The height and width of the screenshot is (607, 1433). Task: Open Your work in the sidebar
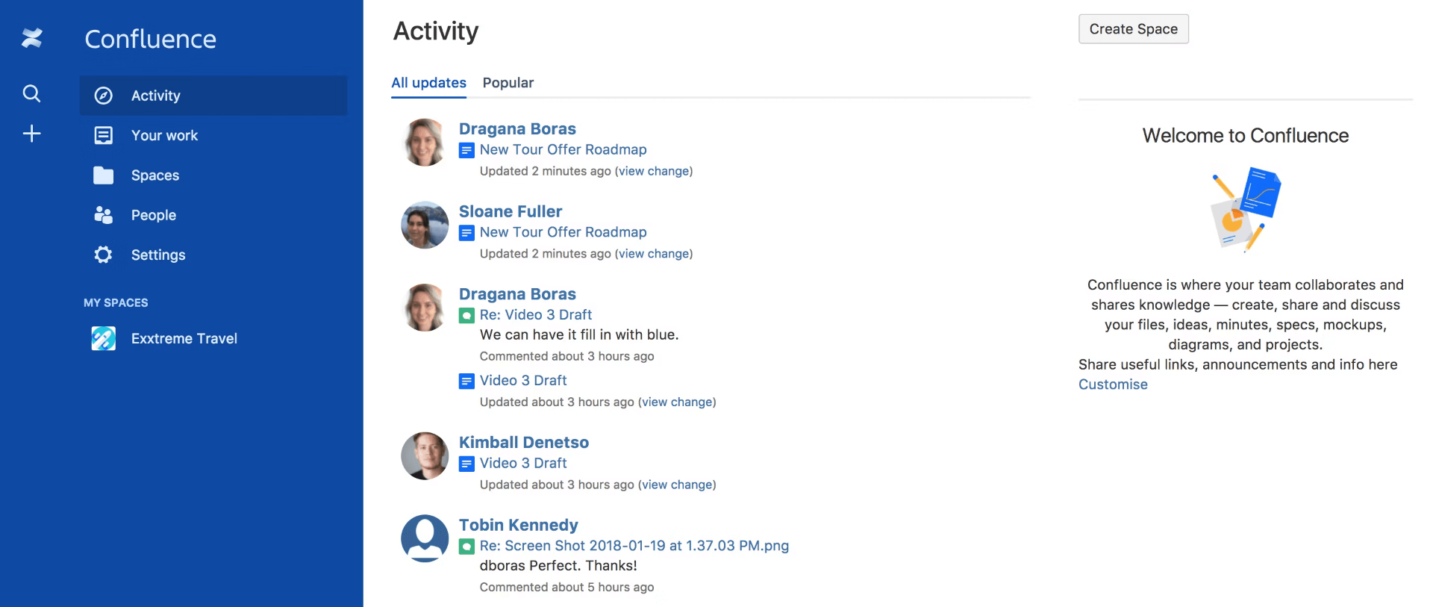coord(213,135)
